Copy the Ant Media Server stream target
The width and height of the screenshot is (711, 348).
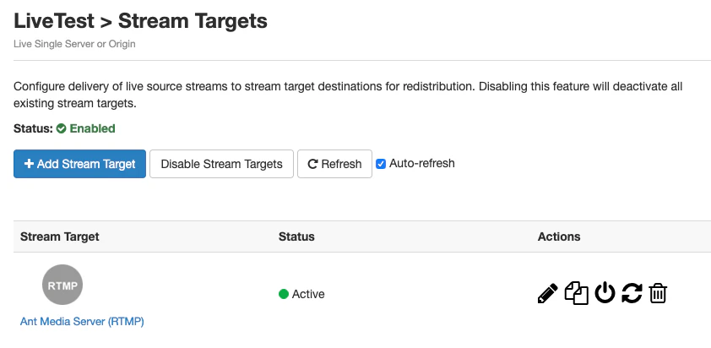576,293
